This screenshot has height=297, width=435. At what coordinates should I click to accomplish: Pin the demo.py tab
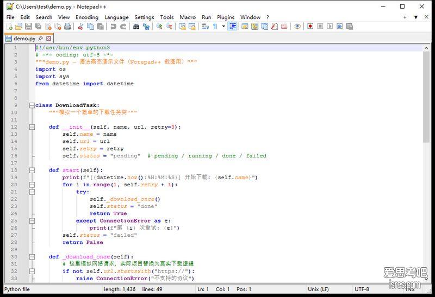40,38
